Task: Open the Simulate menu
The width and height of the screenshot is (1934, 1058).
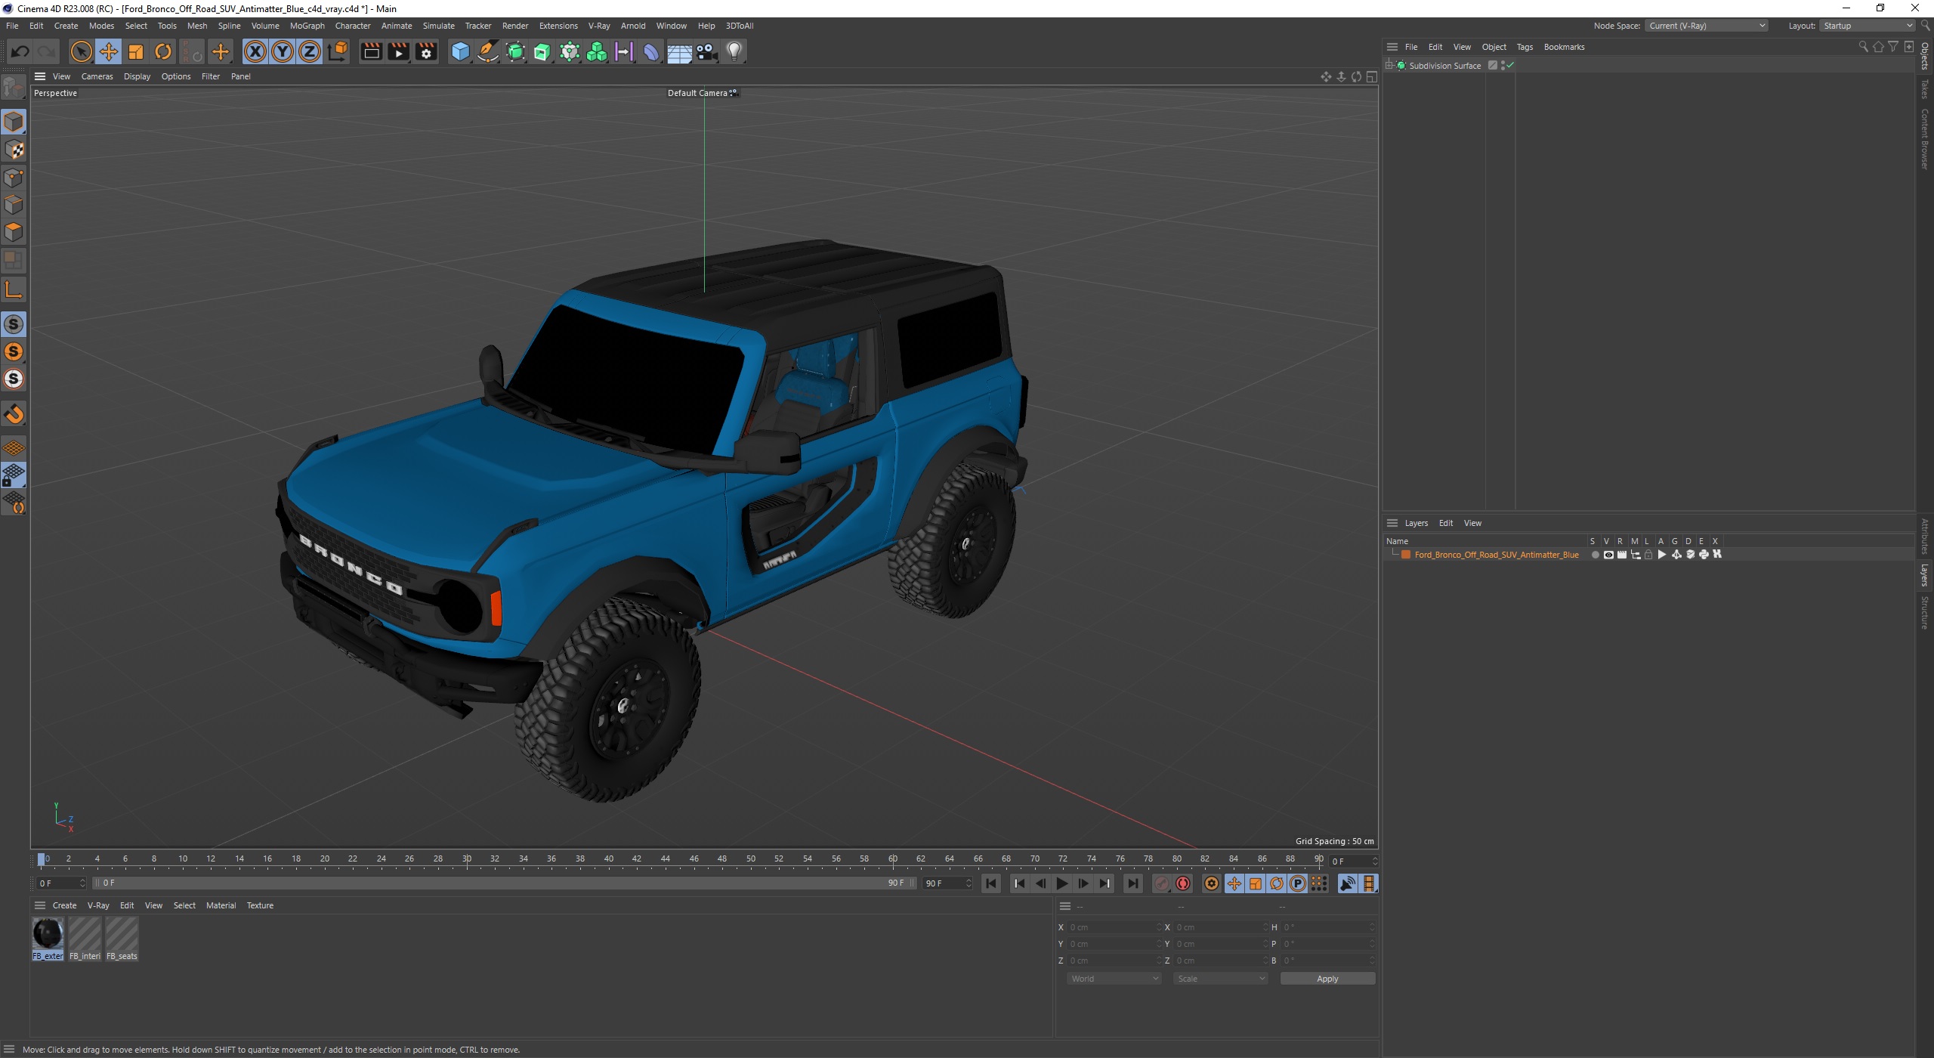Action: click(438, 26)
